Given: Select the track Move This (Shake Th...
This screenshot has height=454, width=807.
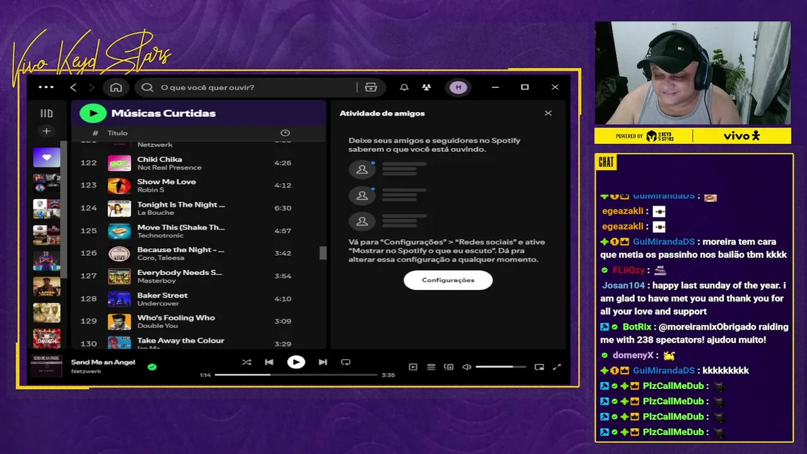Looking at the screenshot, I should (x=181, y=227).
